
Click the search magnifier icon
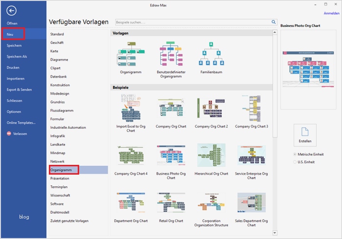click(x=274, y=22)
